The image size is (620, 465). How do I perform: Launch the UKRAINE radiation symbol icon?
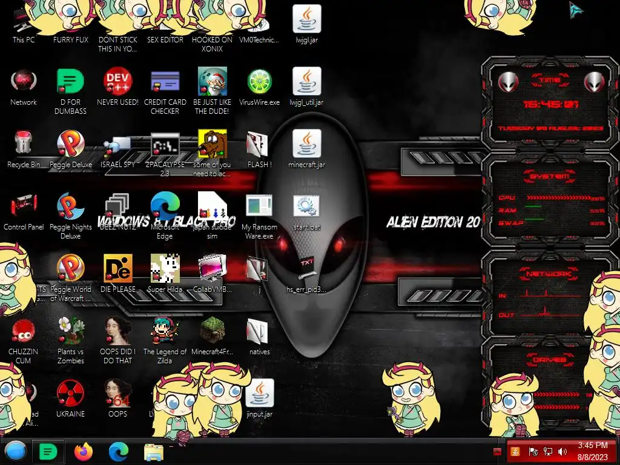[70, 393]
